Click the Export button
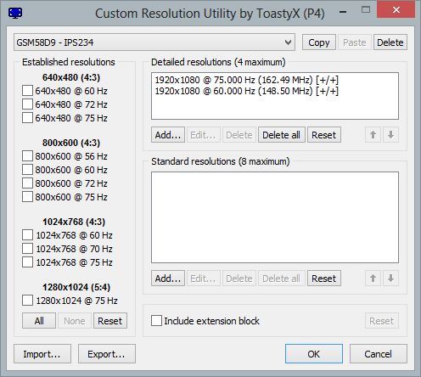Image resolution: width=421 pixels, height=377 pixels. [107, 354]
